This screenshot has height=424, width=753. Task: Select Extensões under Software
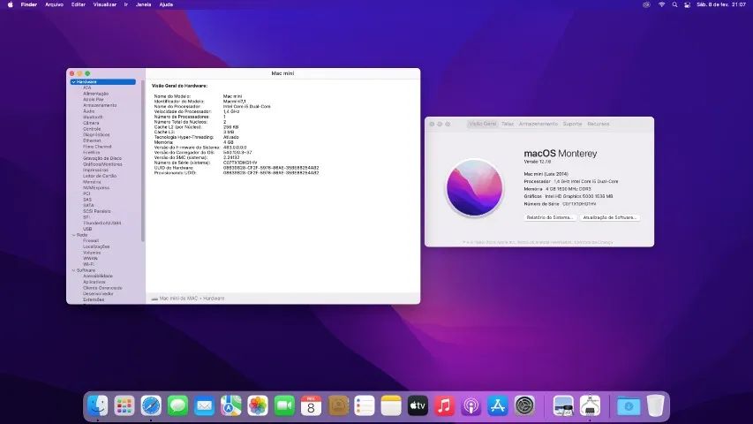coord(94,299)
